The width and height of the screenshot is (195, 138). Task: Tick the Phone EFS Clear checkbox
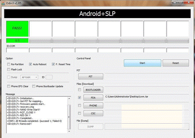[x=9, y=86]
